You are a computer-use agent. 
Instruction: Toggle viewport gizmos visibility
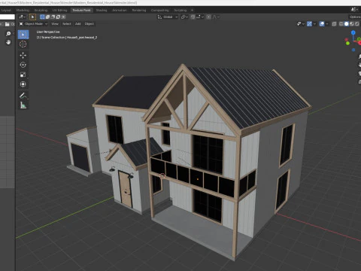[x=309, y=24]
